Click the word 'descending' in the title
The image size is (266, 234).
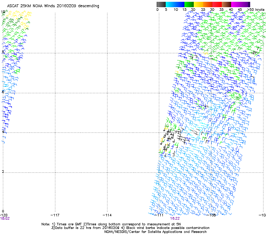[88, 6]
